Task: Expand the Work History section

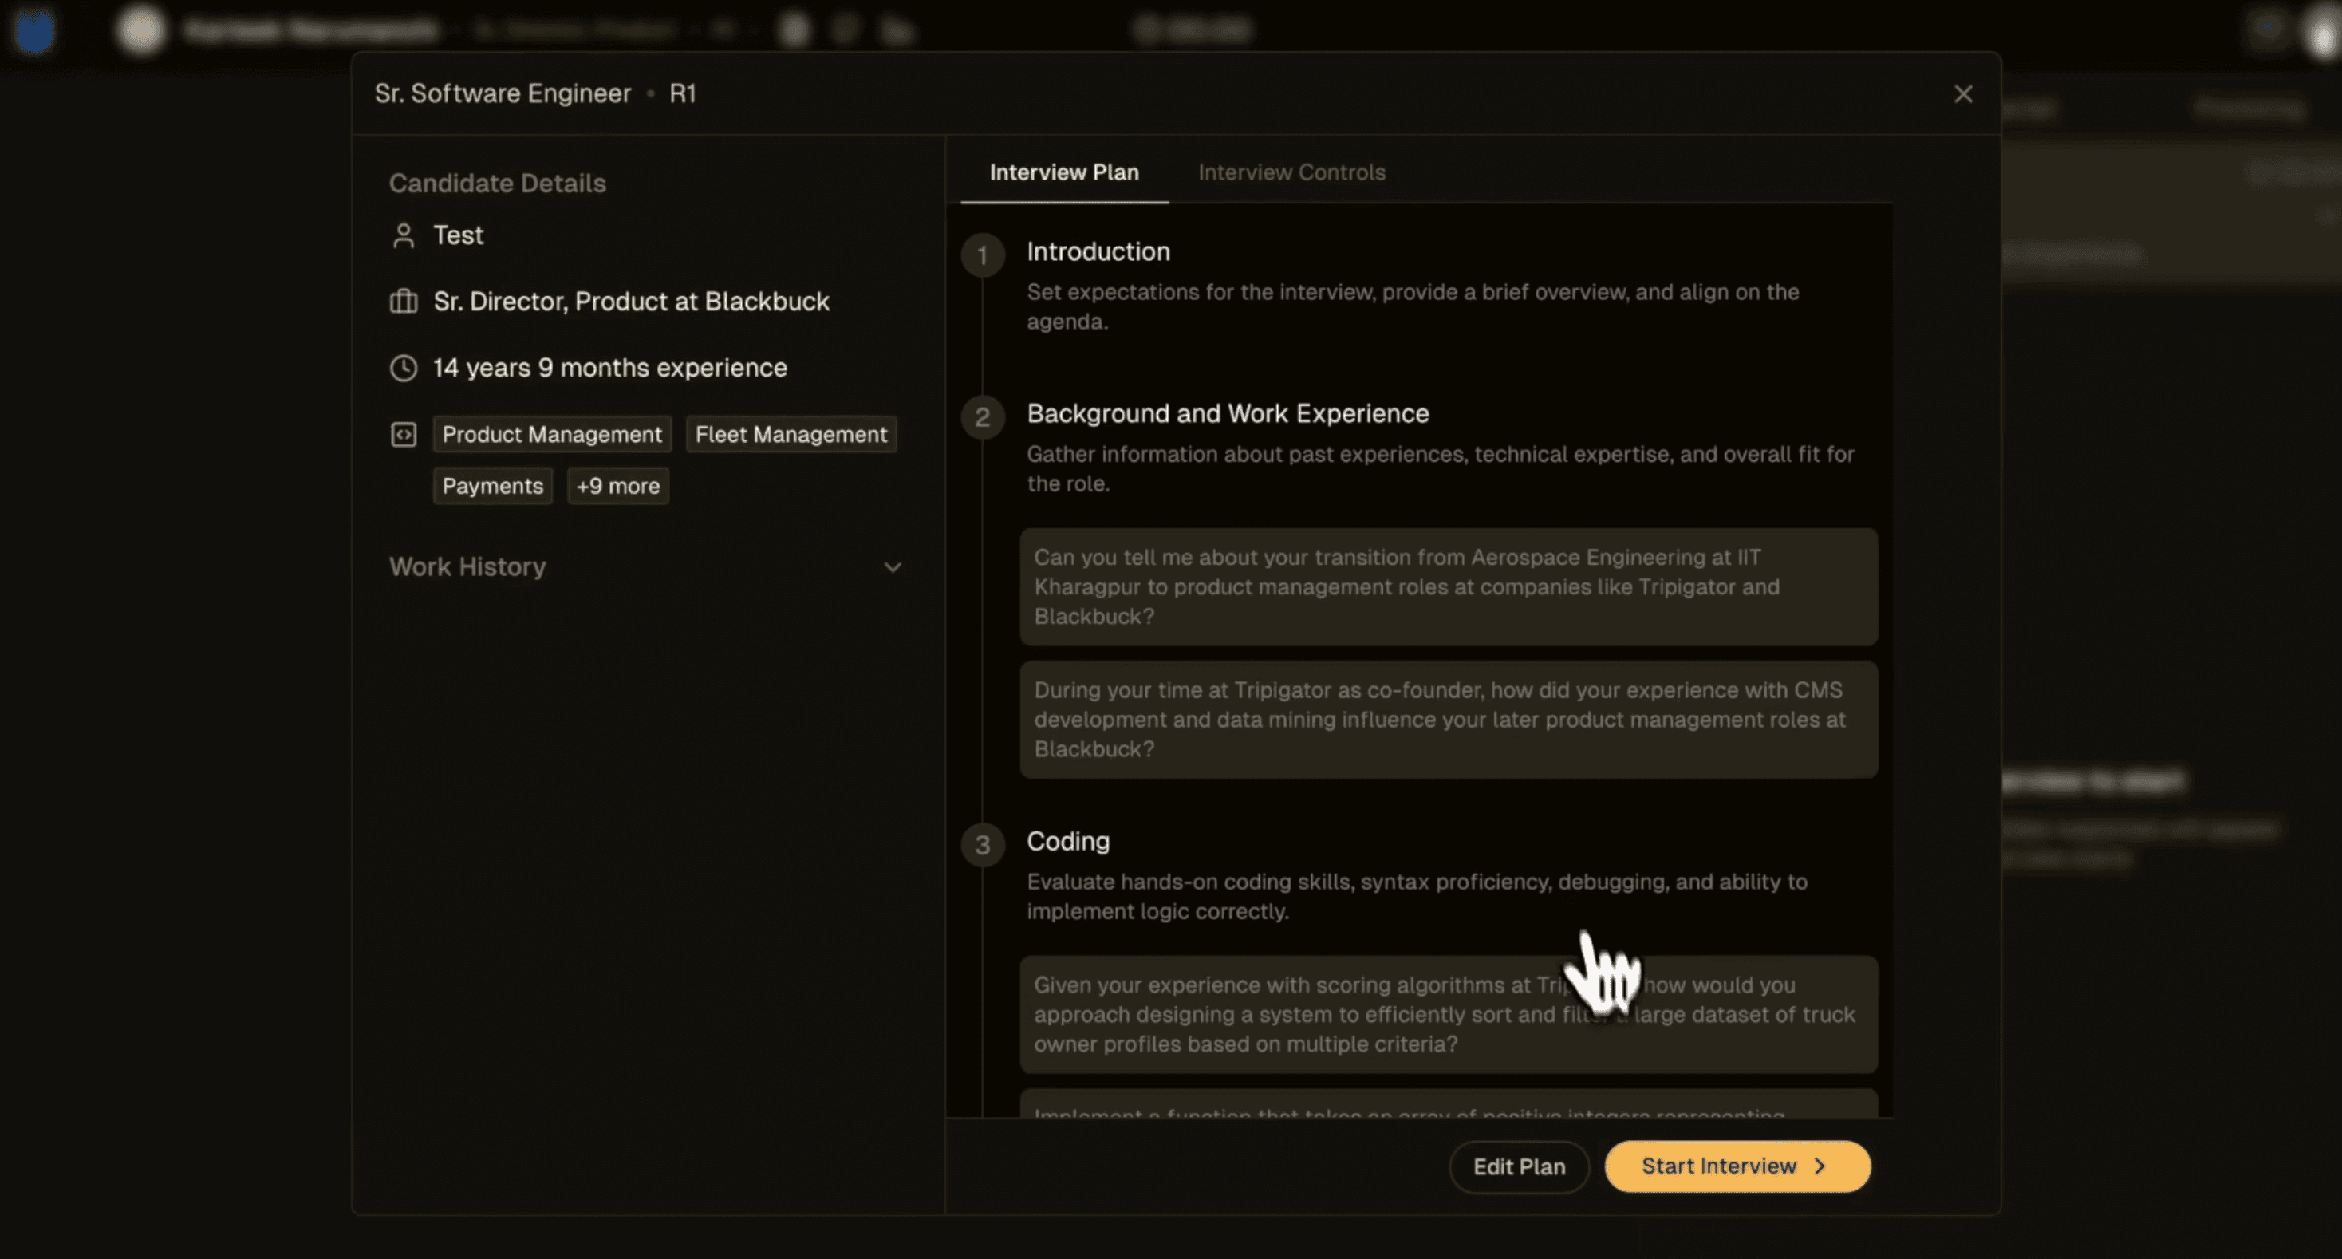Action: 892,567
